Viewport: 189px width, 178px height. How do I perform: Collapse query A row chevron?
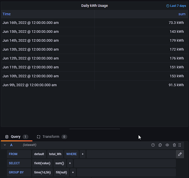(5, 145)
